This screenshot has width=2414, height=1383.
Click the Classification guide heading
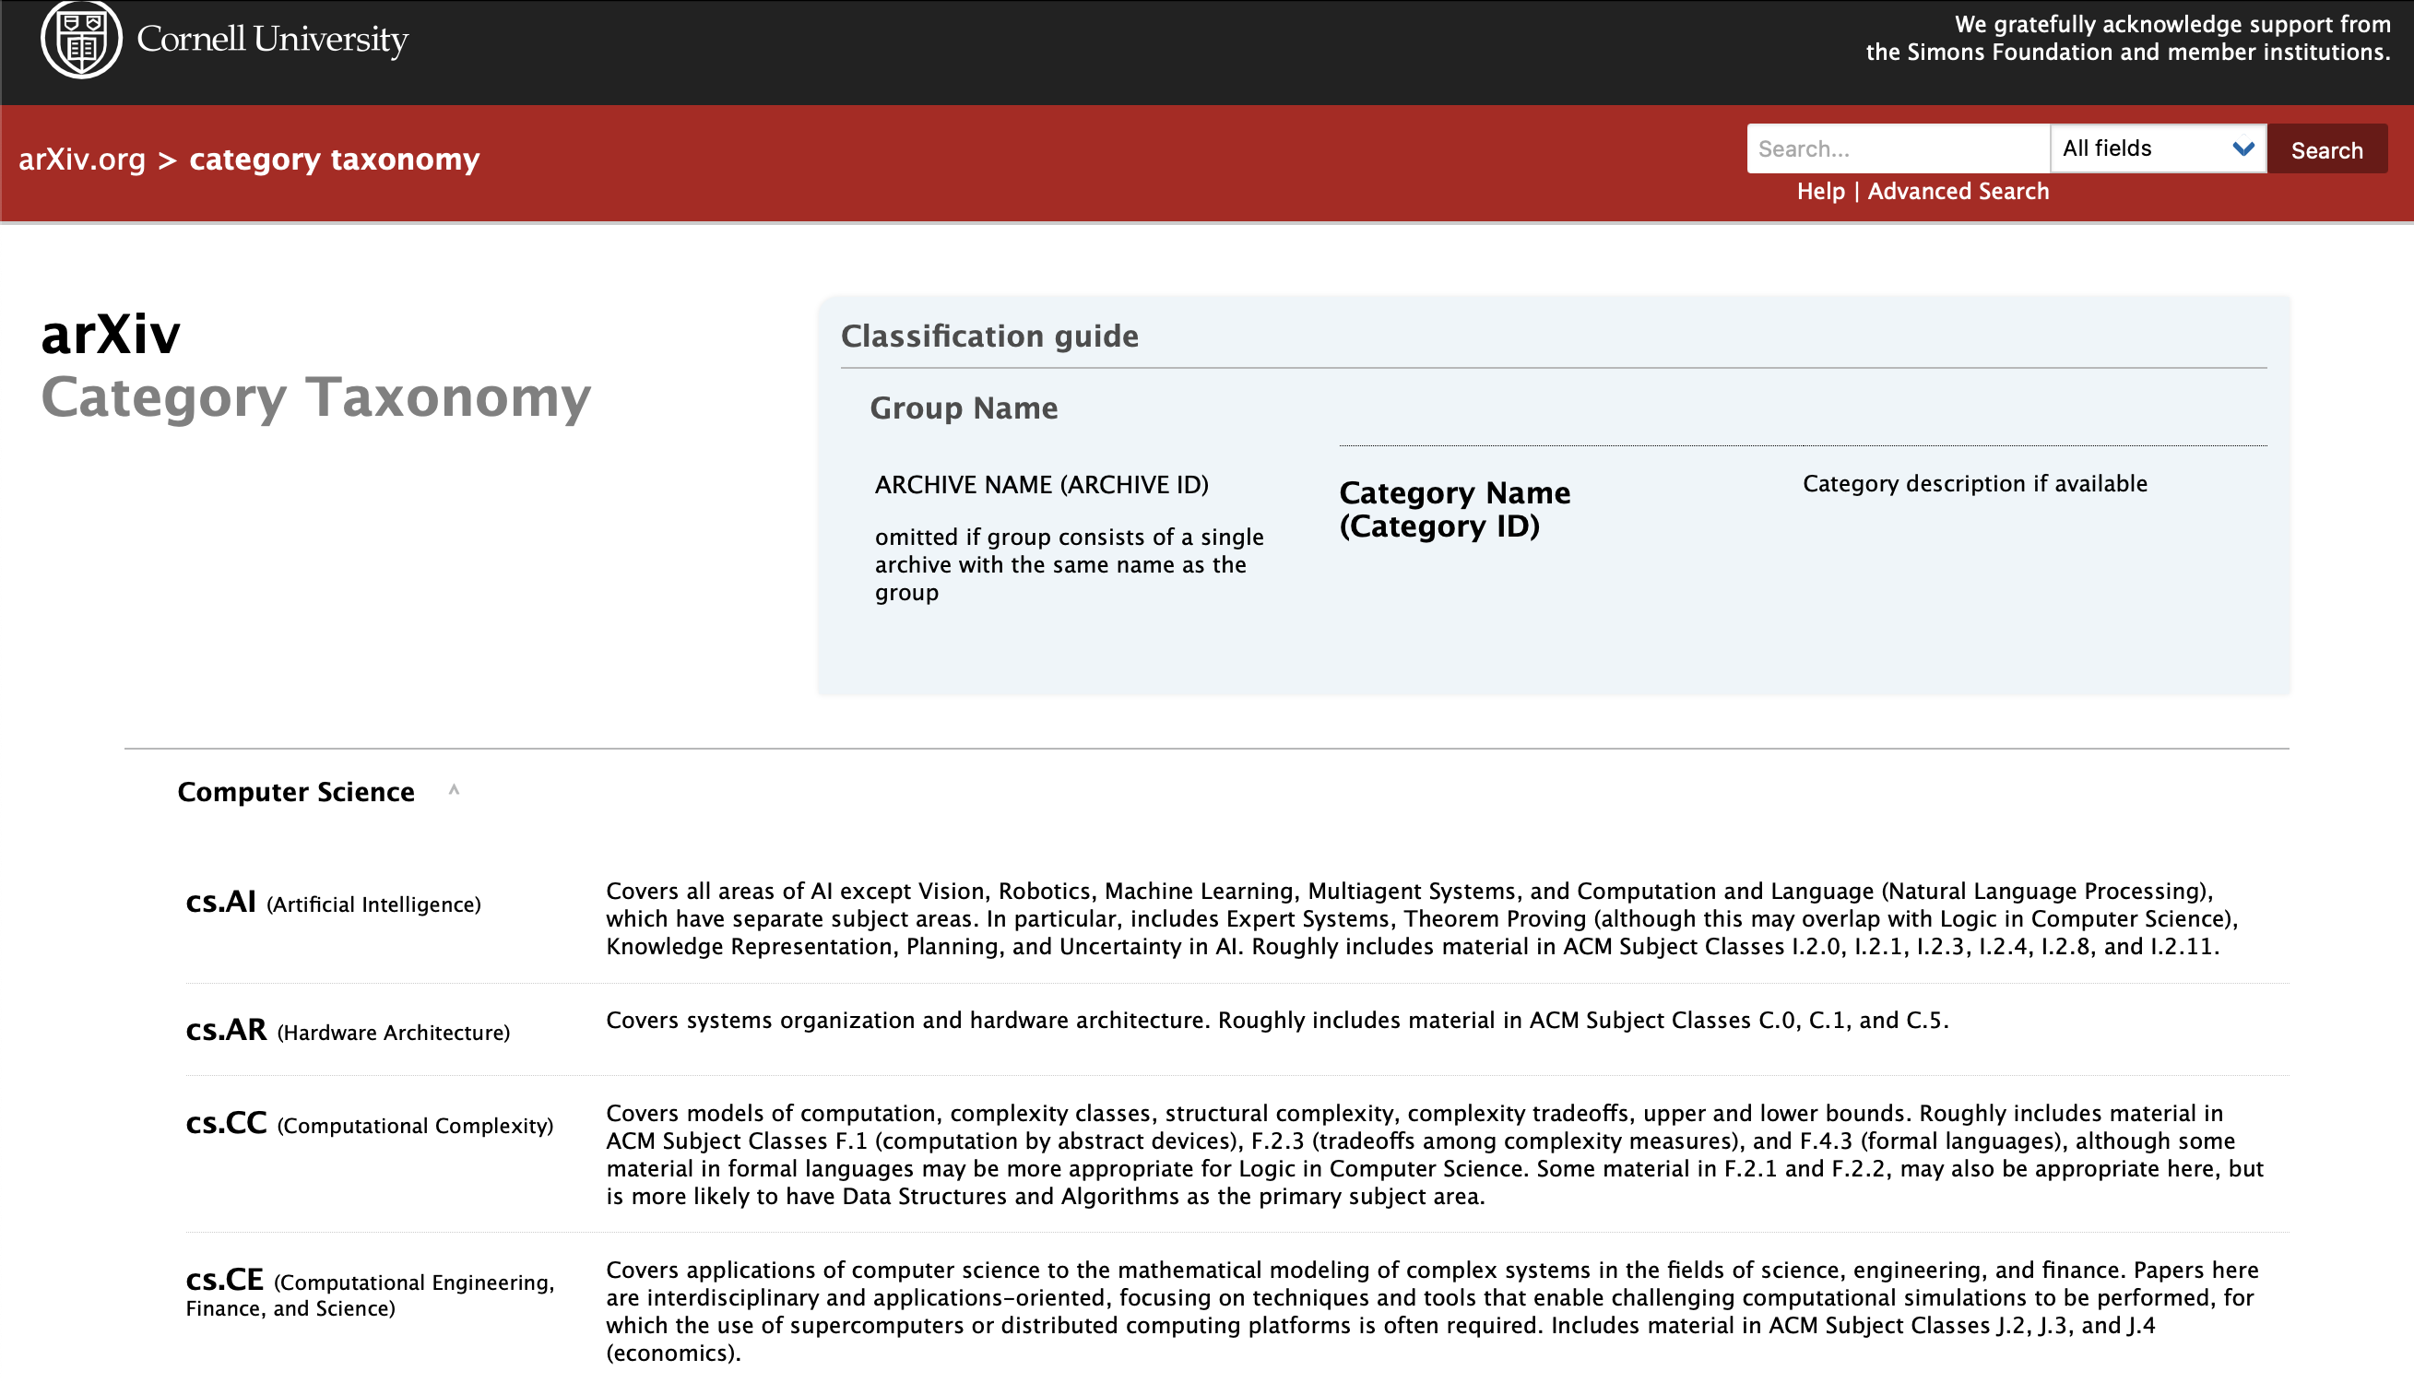pos(988,337)
